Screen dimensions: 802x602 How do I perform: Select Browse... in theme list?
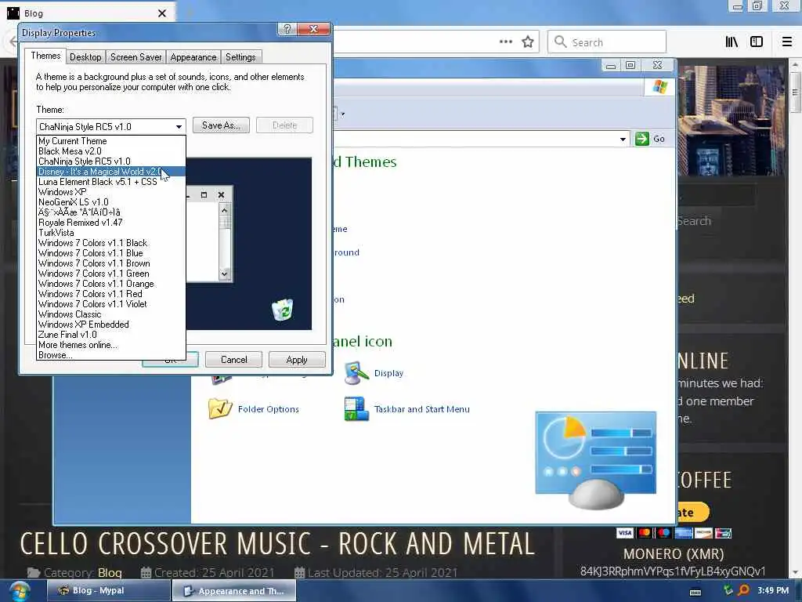111,355
